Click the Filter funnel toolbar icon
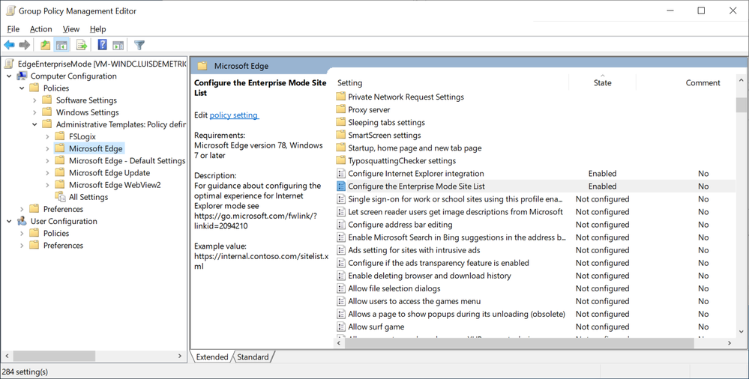The height and width of the screenshot is (379, 749). pos(139,45)
